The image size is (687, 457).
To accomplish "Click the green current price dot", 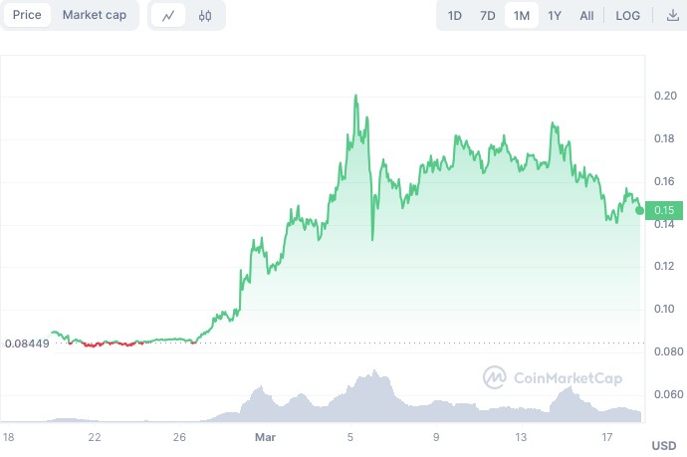I will click(x=639, y=210).
